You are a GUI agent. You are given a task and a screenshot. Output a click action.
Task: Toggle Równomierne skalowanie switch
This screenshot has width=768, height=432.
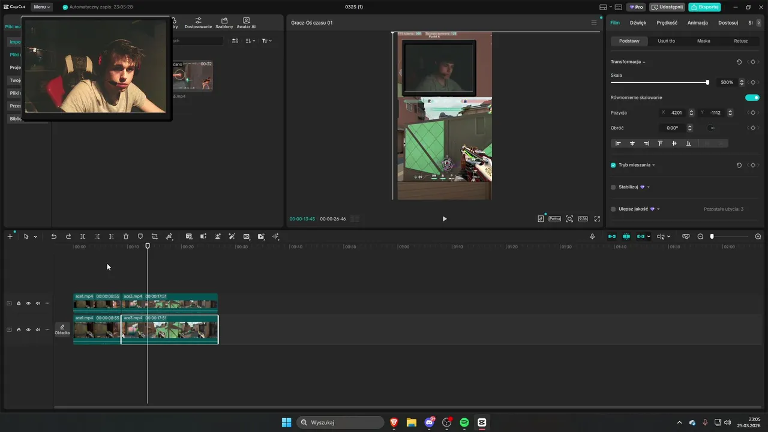(752, 97)
